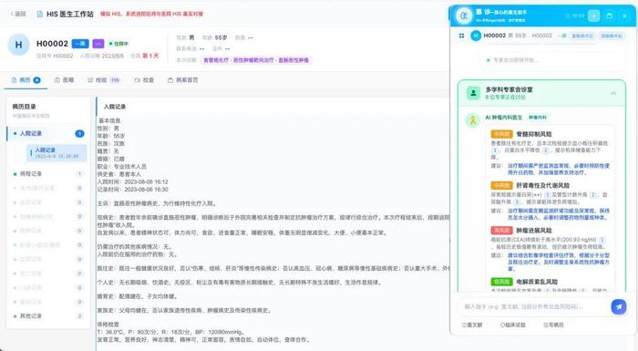The image size is (638, 351).
Task: Click the 入院时间 2023-08-06 16:12 line
Action: (x=133, y=182)
